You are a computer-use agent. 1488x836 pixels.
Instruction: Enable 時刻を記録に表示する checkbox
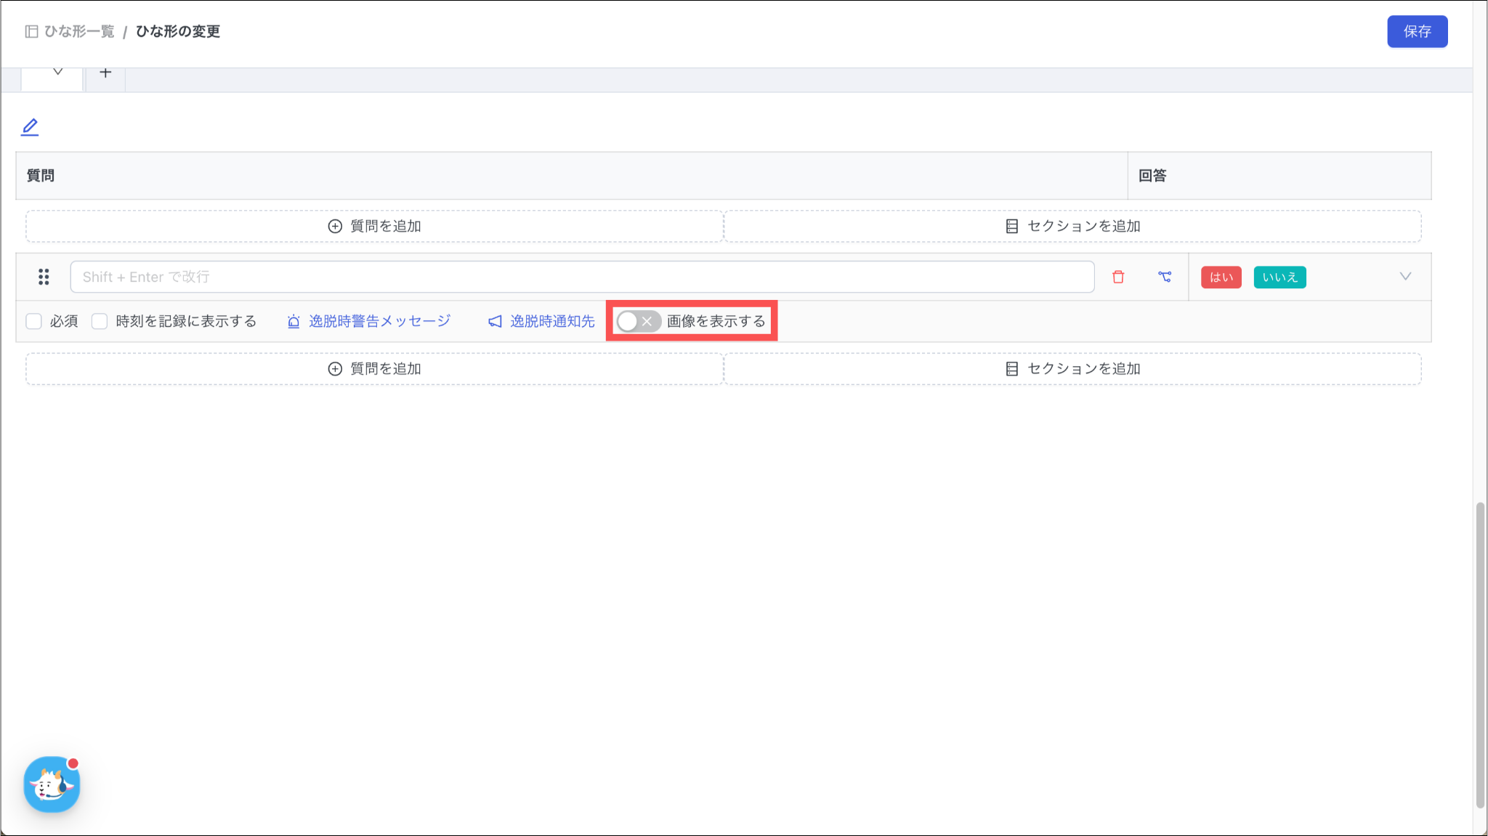tap(100, 321)
